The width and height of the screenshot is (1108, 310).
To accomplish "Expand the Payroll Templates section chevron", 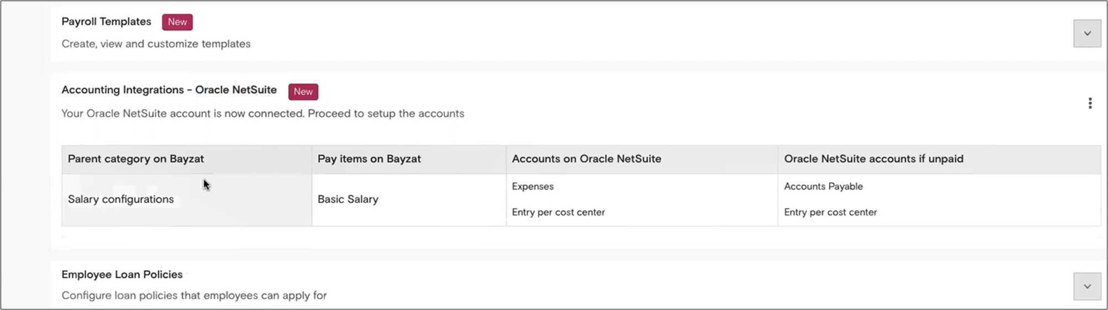I will (x=1087, y=33).
